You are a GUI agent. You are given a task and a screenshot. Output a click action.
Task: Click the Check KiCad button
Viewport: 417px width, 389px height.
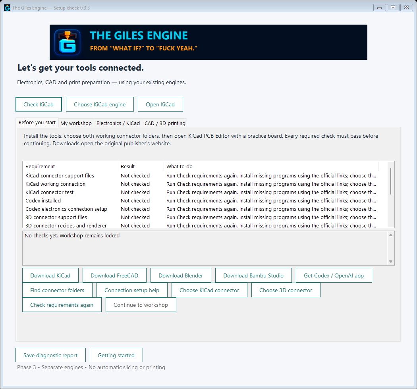(39, 104)
